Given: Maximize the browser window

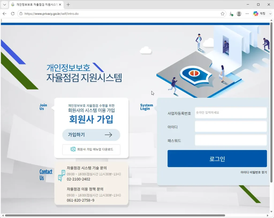Looking at the screenshot, I should [258, 5].
